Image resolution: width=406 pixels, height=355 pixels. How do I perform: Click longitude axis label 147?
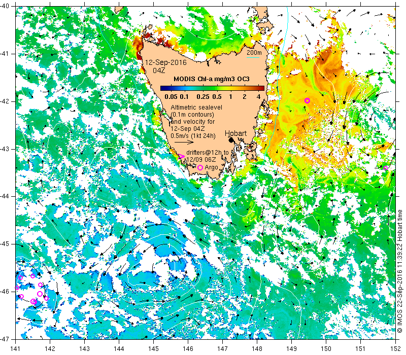(223, 349)
